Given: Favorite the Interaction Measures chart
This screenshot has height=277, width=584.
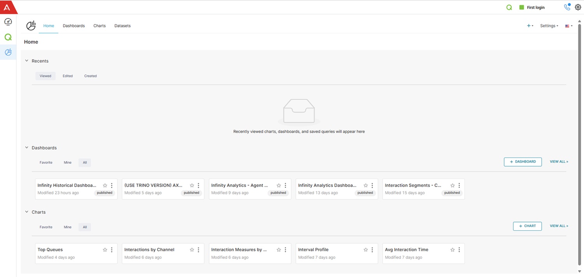Looking at the screenshot, I should pos(279,250).
